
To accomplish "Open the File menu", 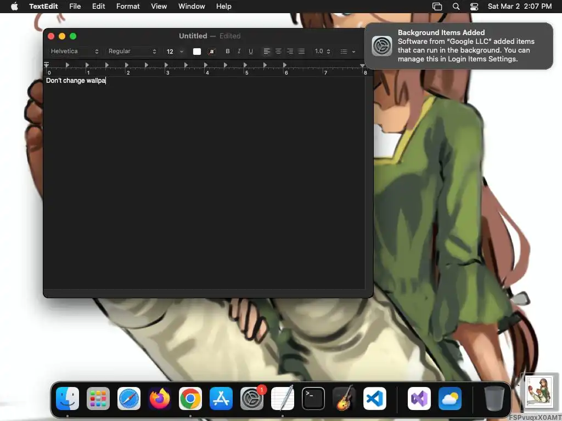I will tap(75, 6).
